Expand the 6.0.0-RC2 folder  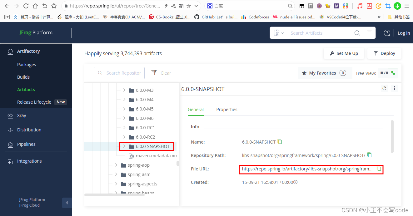point(124,137)
